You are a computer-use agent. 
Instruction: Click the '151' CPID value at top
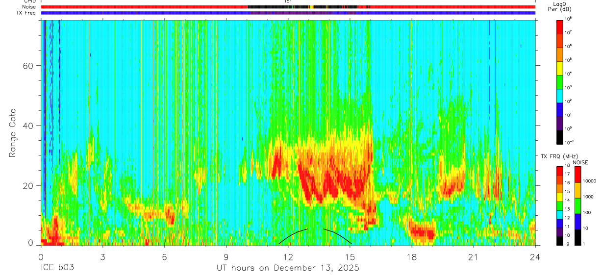288,1
